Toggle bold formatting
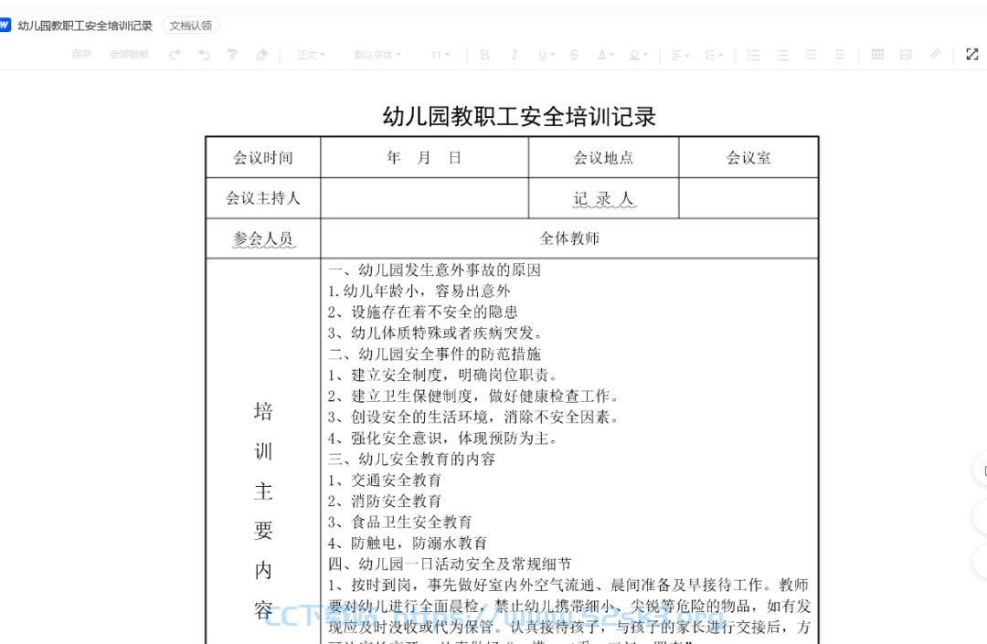This screenshot has height=644, width=987. coord(484,55)
